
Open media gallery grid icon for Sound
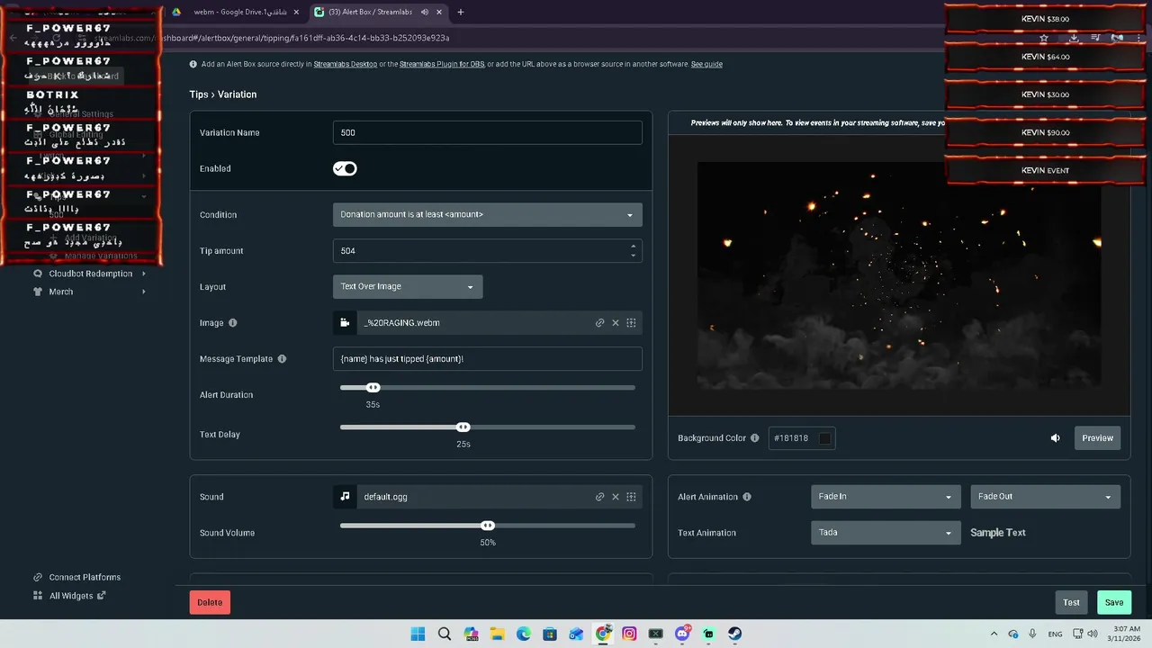pyautogui.click(x=631, y=497)
